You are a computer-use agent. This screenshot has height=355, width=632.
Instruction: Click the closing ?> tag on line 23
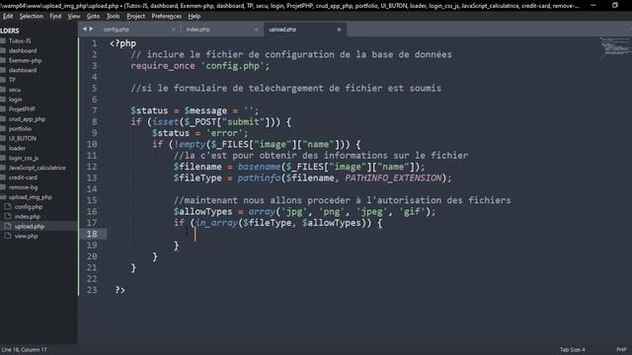[119, 290]
